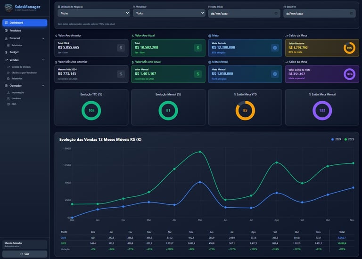Toggle the 2024 series in chart legend
Image resolution: width=362 pixels, height=259 pixels.
tap(336, 139)
